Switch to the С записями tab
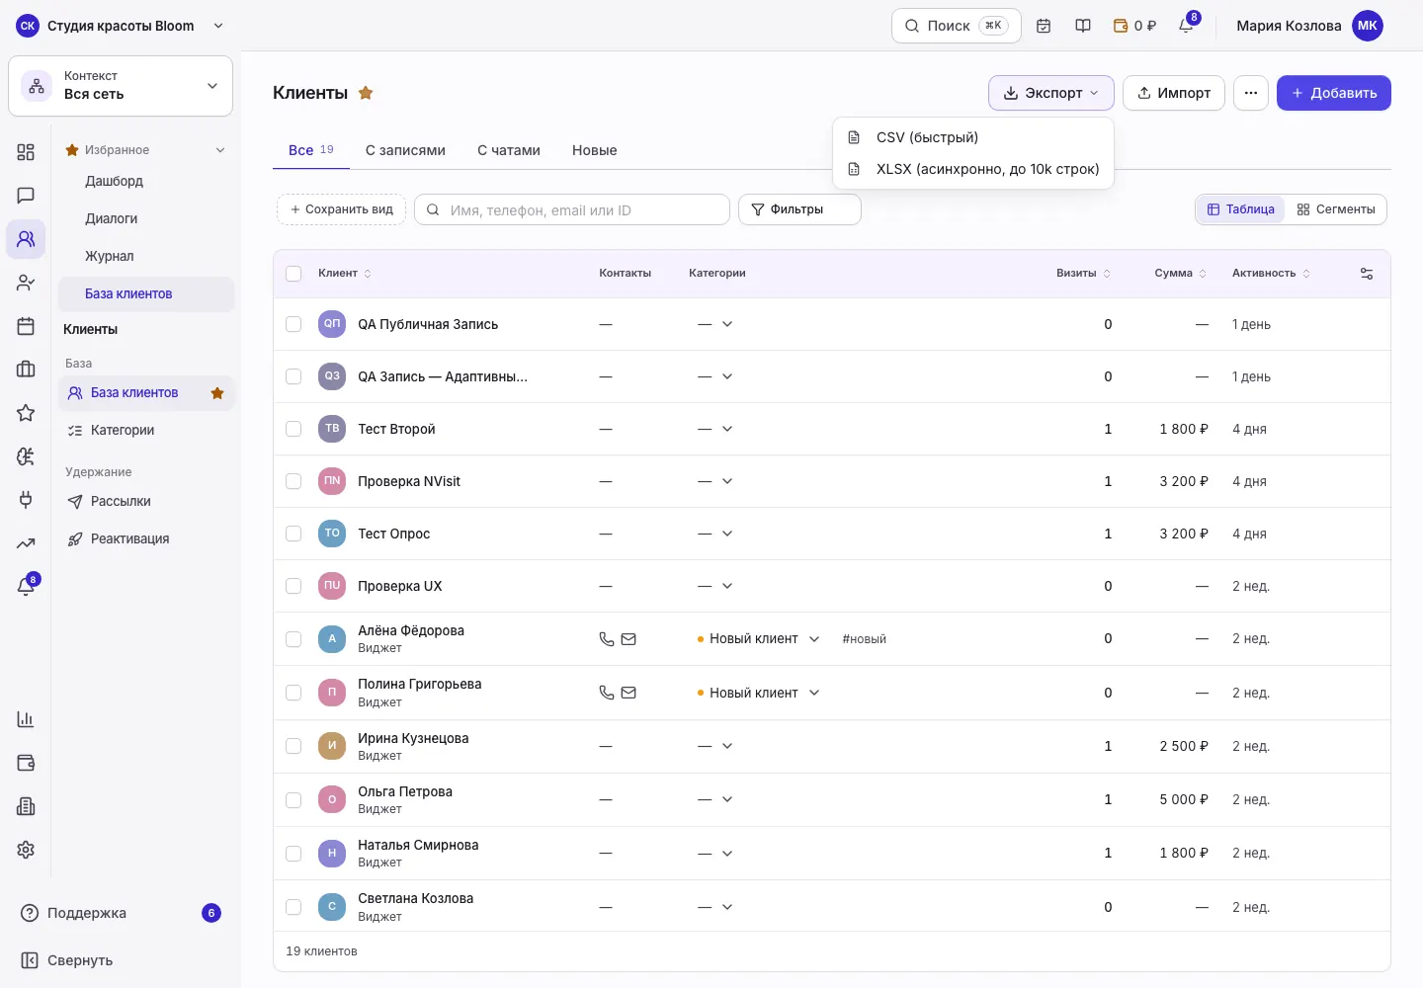 tap(405, 150)
